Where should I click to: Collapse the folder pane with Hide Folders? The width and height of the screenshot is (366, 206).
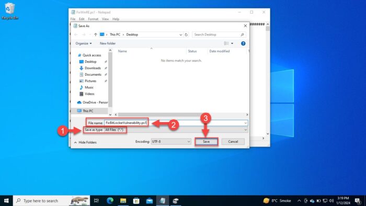tap(85, 142)
